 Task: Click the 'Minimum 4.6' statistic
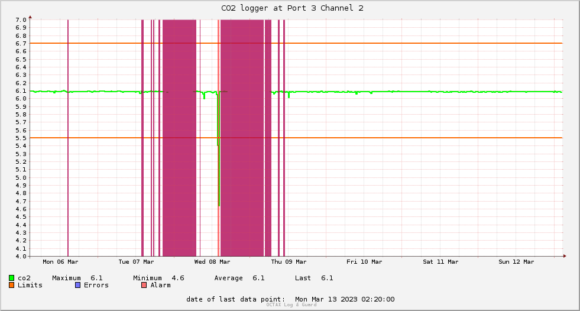point(158,278)
